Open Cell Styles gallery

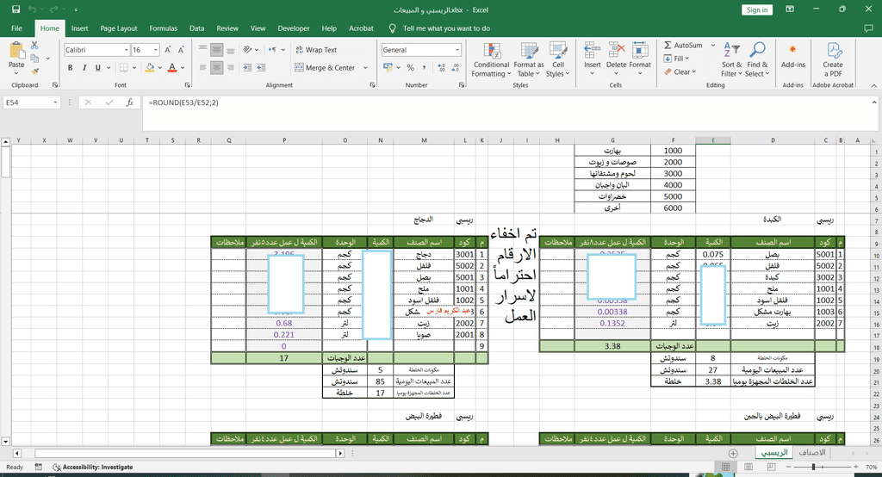coord(557,59)
